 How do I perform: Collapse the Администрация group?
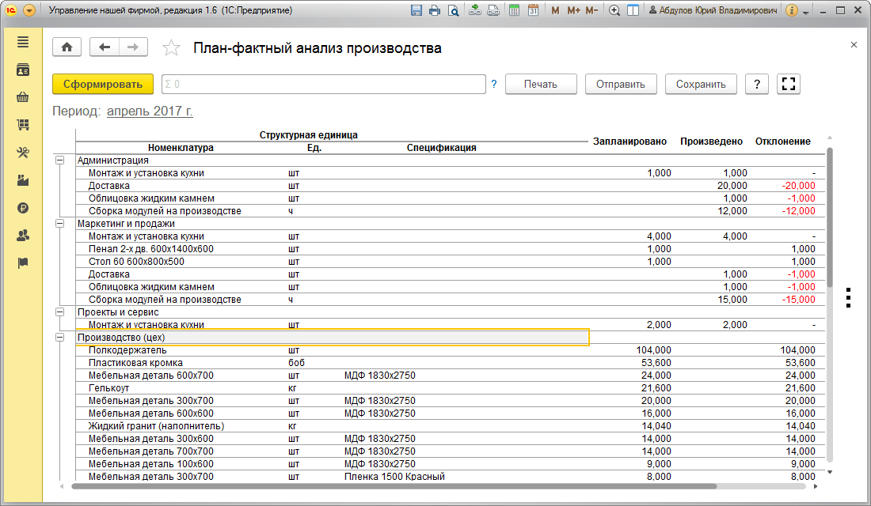60,160
